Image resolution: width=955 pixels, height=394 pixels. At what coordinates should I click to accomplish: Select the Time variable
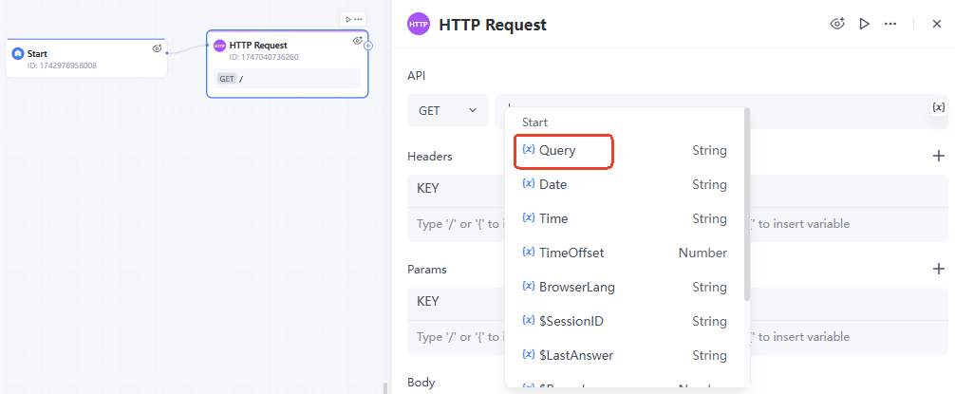pyautogui.click(x=627, y=218)
